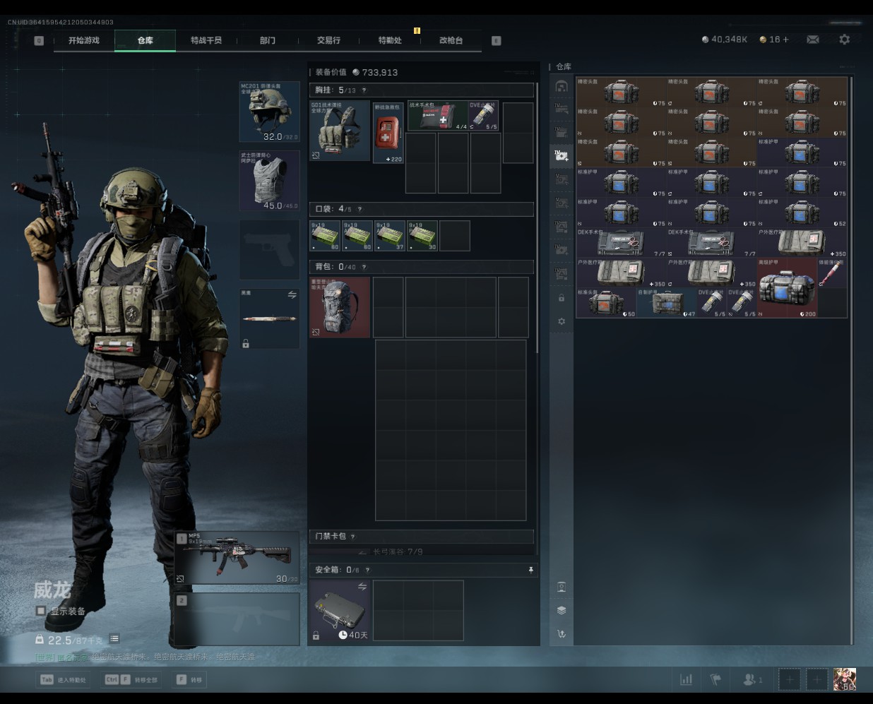
Task: Switch to 特战干员 tab
Action: [x=206, y=40]
